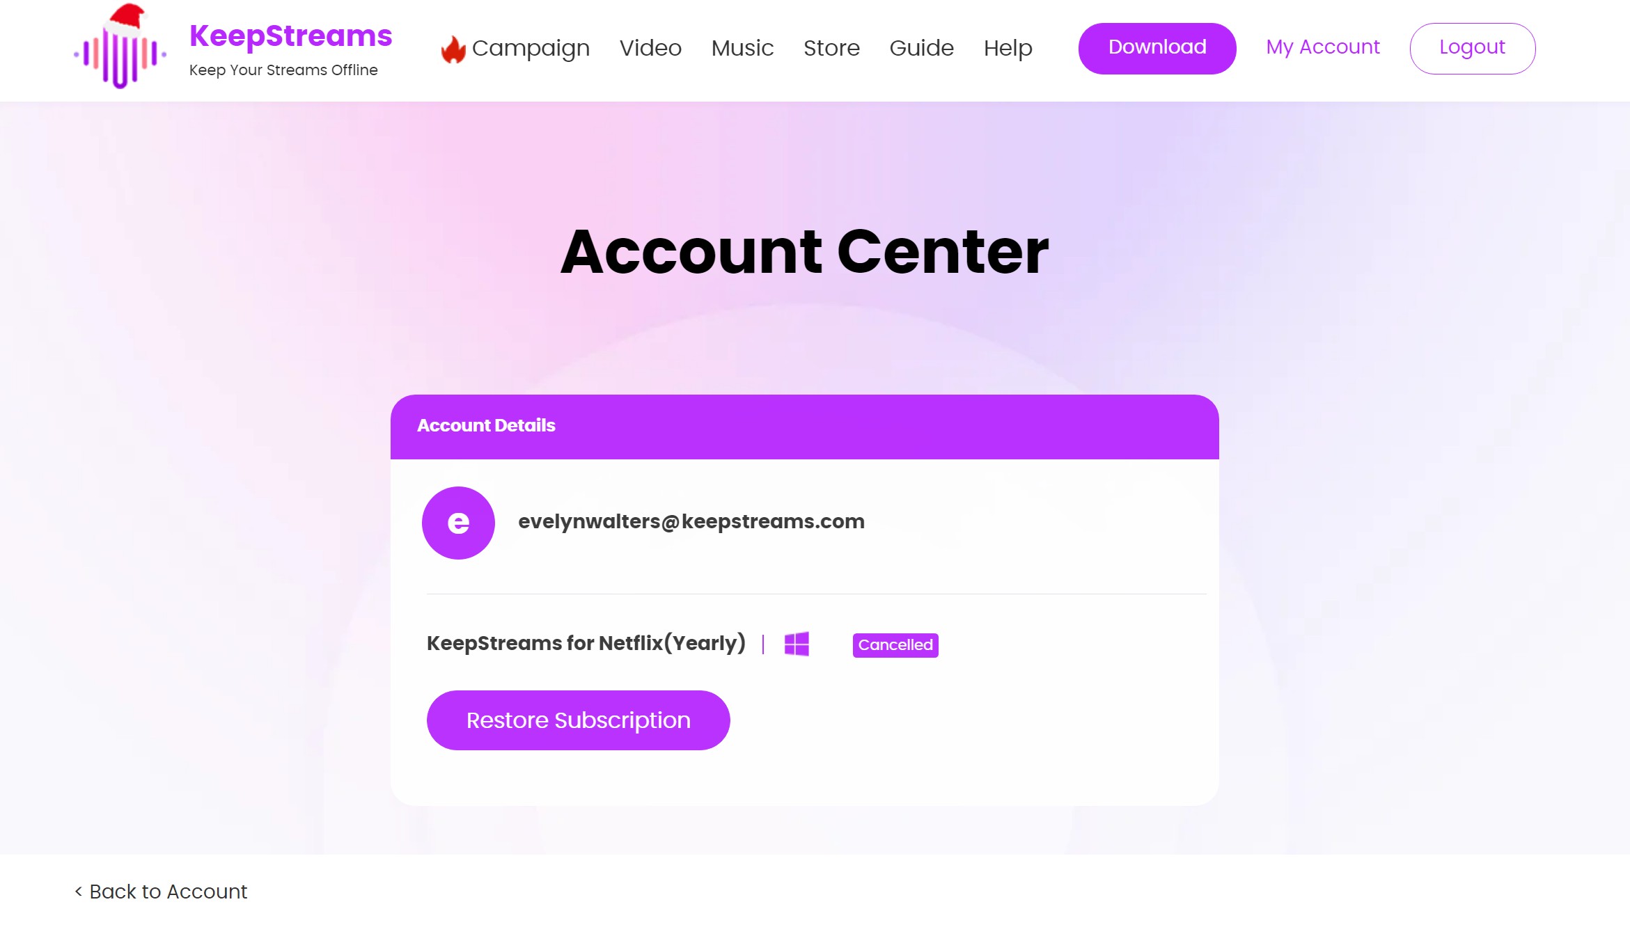This screenshot has height=934, width=1630.
Task: Click the user avatar icon with letter e
Action: click(458, 523)
